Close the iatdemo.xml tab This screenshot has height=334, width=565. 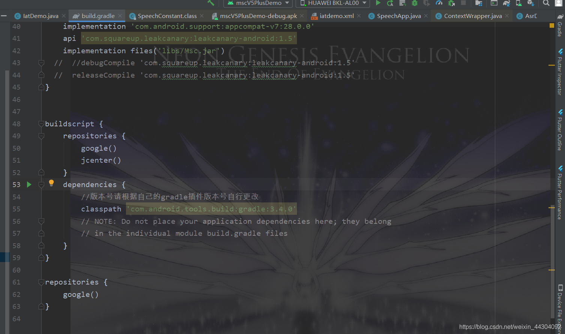click(x=359, y=16)
